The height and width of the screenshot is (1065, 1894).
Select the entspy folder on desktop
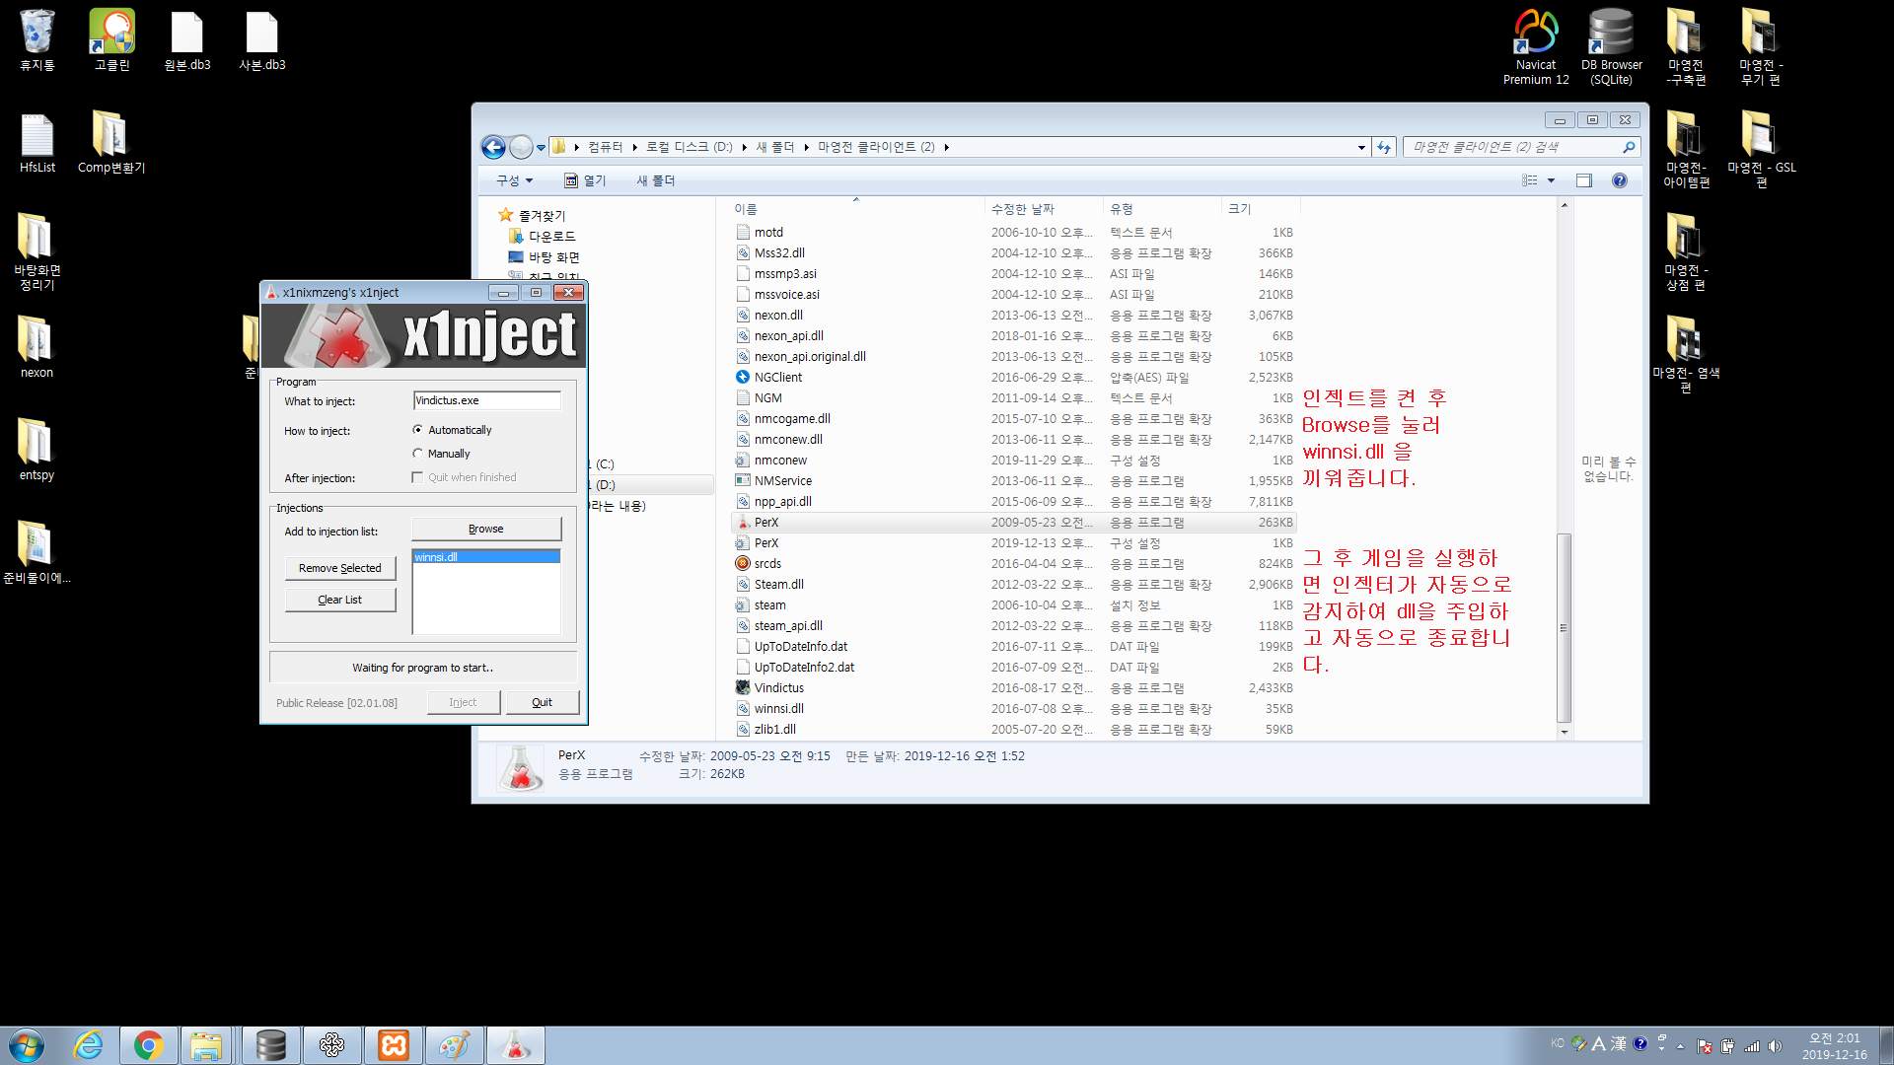point(37,451)
